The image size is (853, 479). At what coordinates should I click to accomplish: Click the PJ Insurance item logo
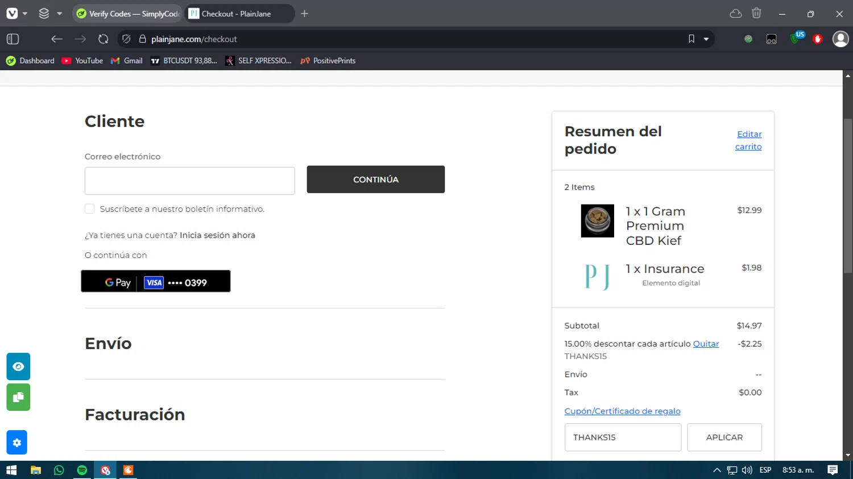click(597, 277)
